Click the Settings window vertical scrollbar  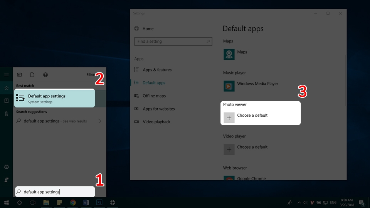(345, 80)
